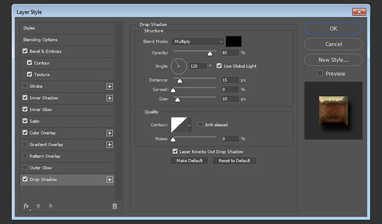Screen dimensions: 382x224
Task: Open the Outer Glow settings row
Action: coord(67,168)
